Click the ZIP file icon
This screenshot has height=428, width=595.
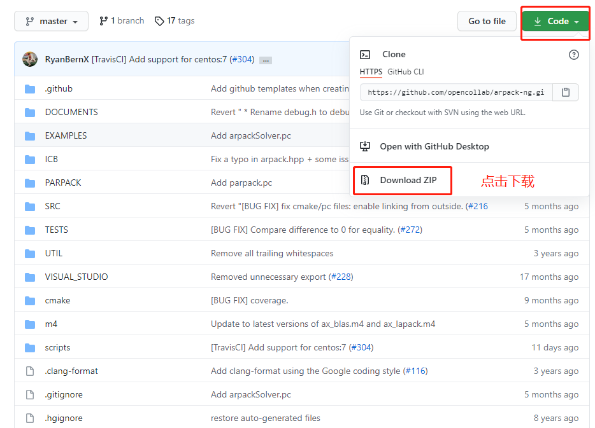(x=365, y=180)
